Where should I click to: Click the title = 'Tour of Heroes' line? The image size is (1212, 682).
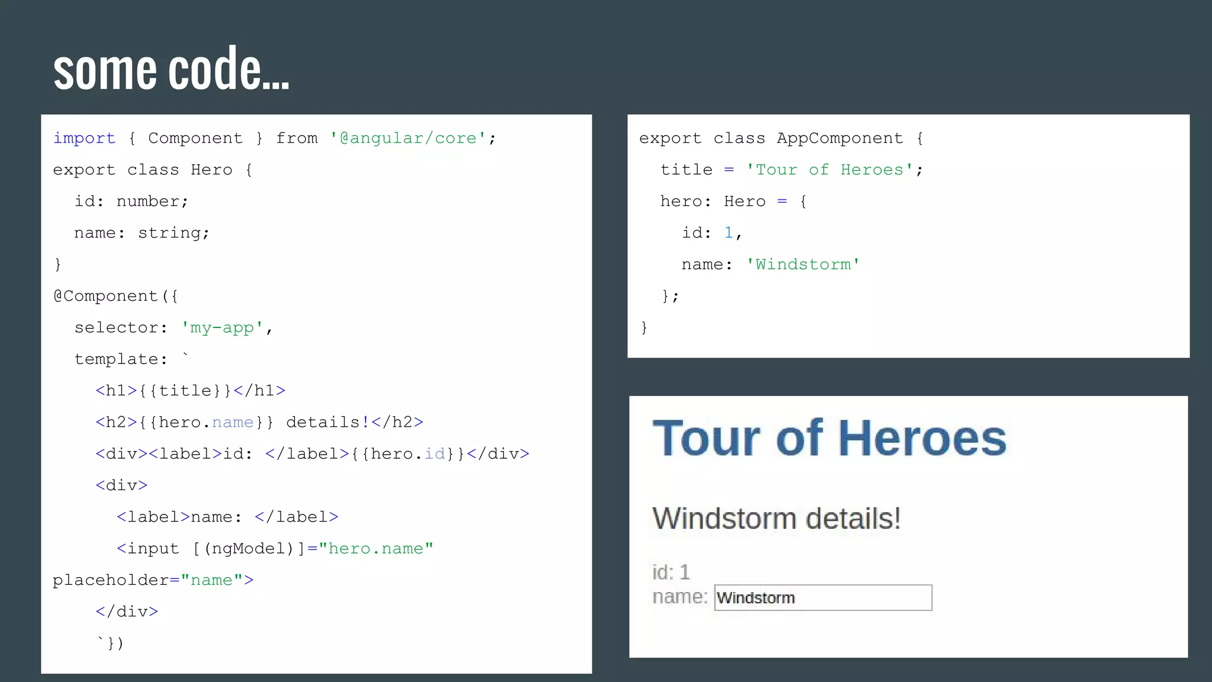792,170
